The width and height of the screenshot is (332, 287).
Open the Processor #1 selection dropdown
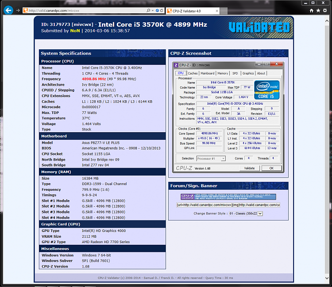pyautogui.click(x=211, y=158)
